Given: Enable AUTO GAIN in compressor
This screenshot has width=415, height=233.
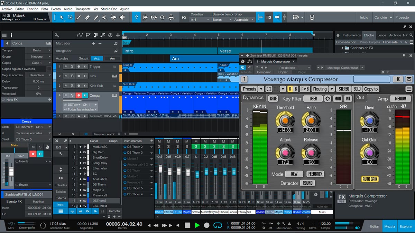Looking at the screenshot, I should tap(370, 179).
